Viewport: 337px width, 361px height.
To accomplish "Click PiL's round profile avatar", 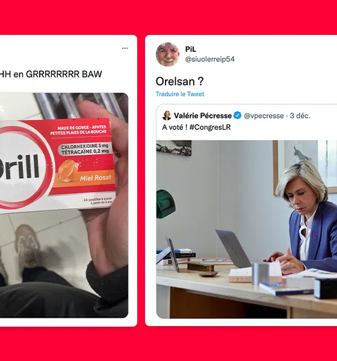I will [x=167, y=54].
